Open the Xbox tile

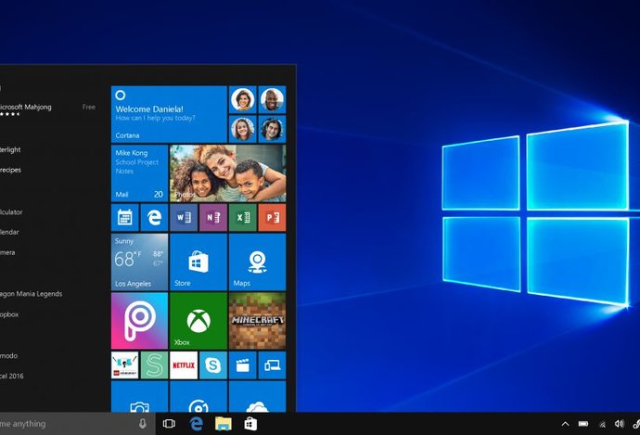198,320
